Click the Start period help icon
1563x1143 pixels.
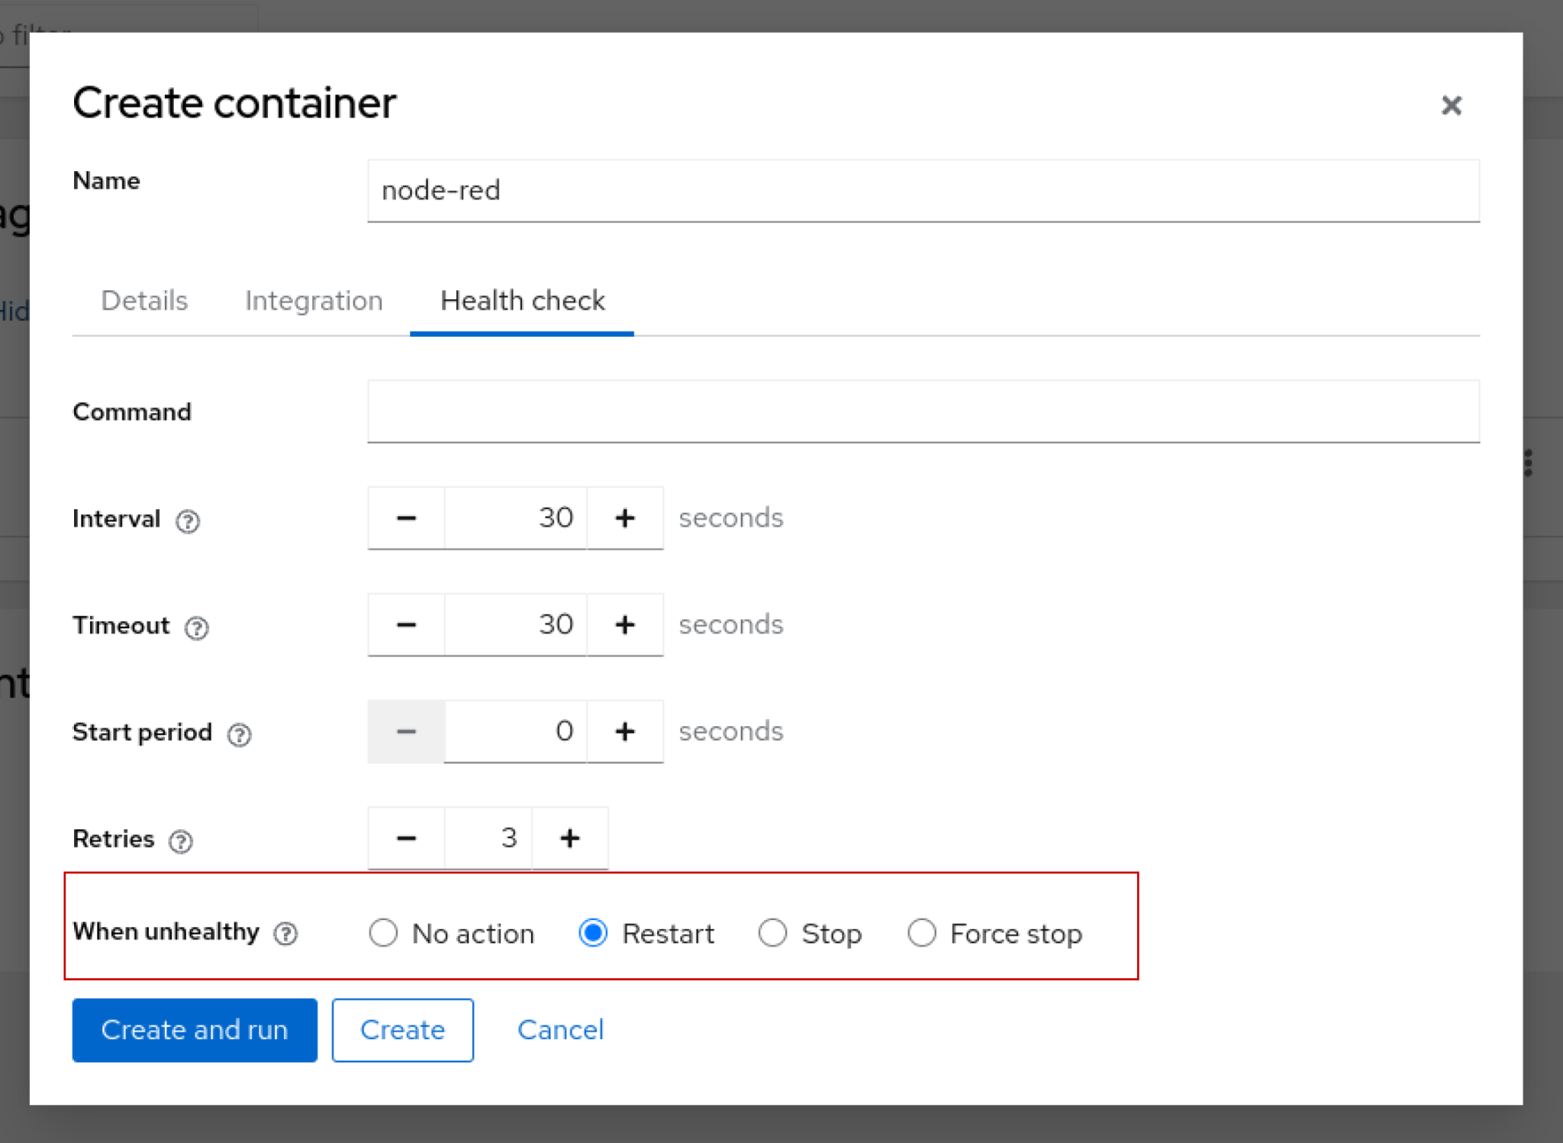(x=240, y=735)
